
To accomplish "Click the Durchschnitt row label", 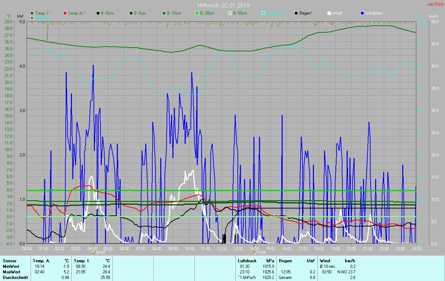I will [x=15, y=277].
